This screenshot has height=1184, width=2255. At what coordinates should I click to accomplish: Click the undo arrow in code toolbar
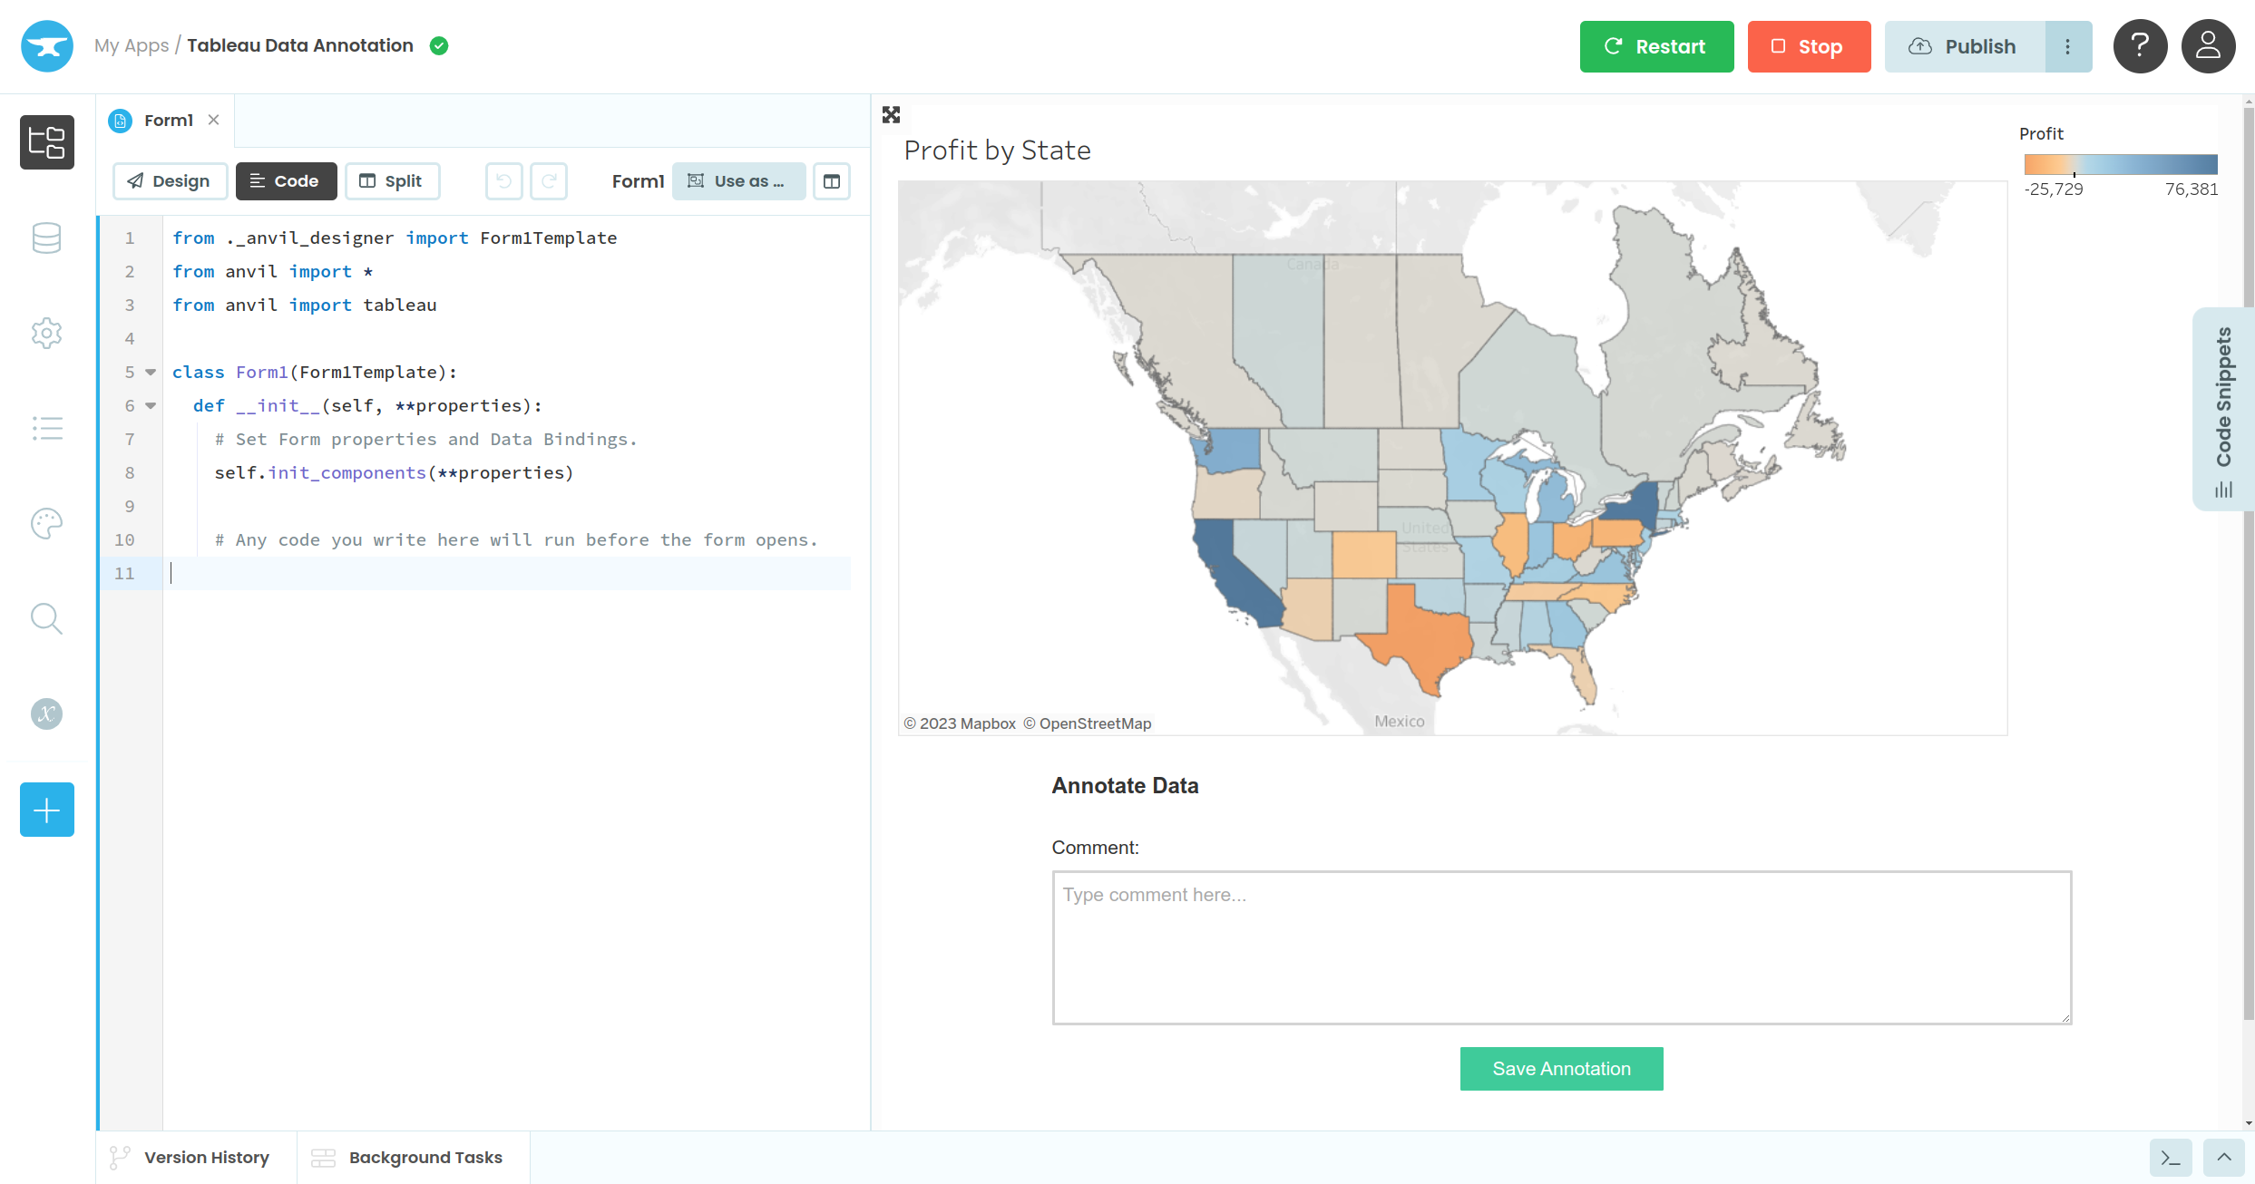pos(504,180)
